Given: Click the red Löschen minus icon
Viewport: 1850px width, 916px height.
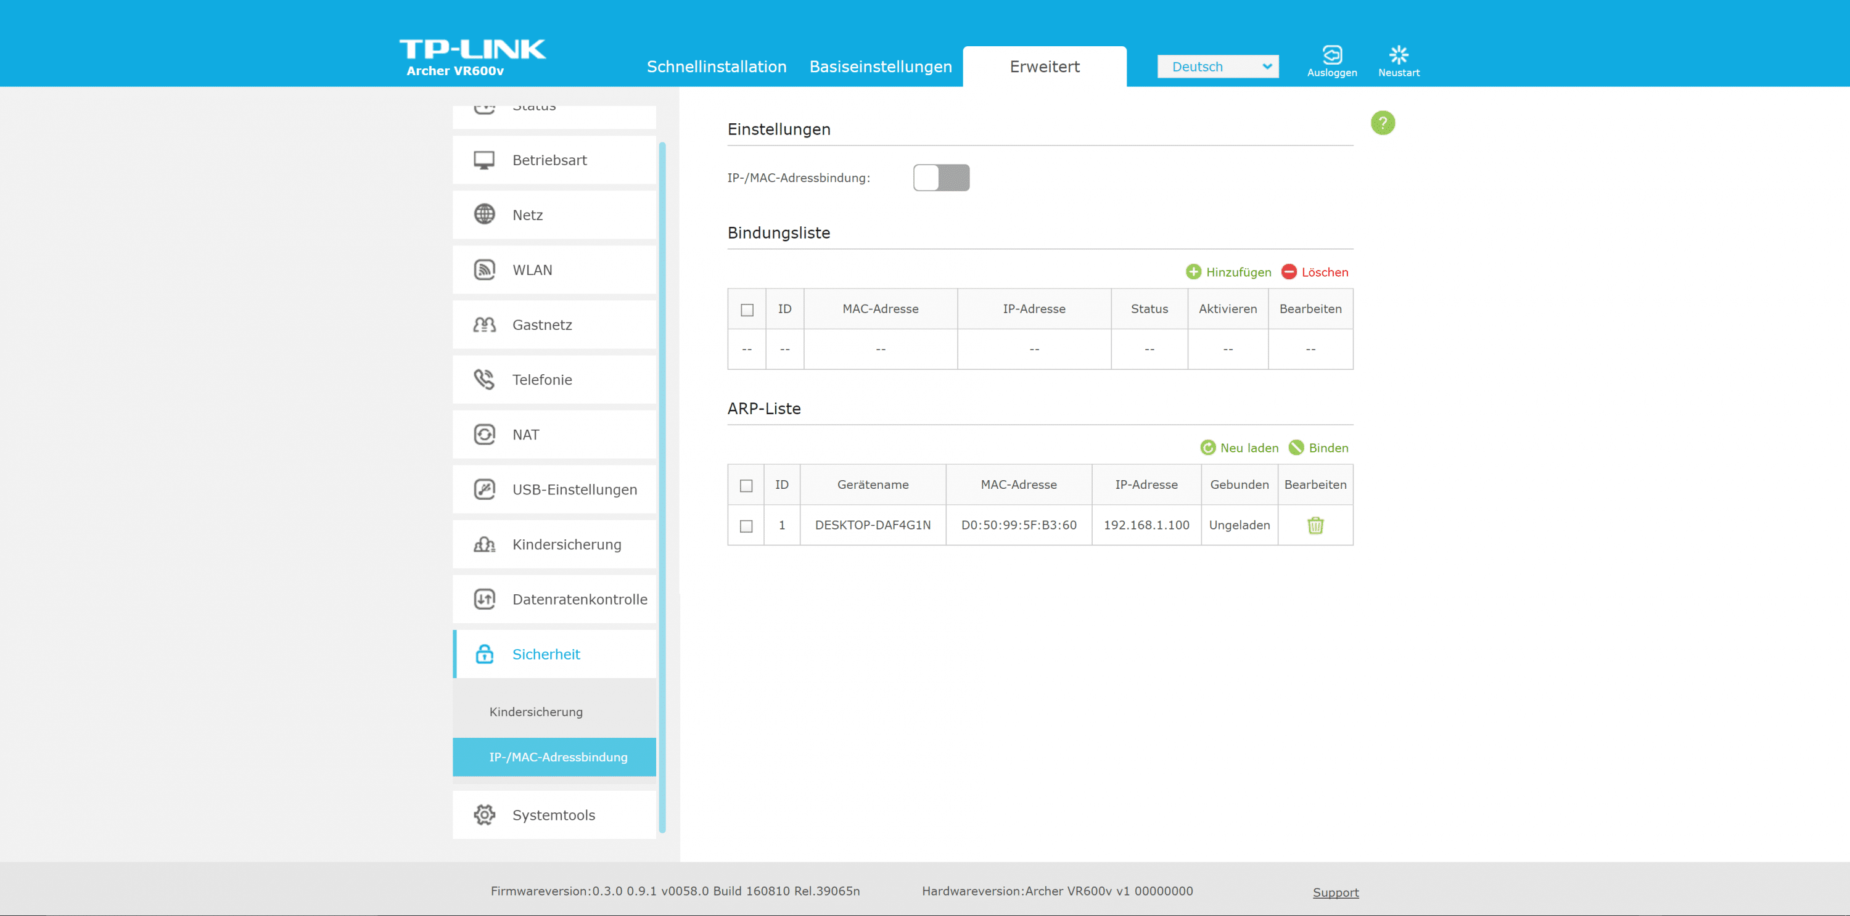Looking at the screenshot, I should pos(1289,272).
